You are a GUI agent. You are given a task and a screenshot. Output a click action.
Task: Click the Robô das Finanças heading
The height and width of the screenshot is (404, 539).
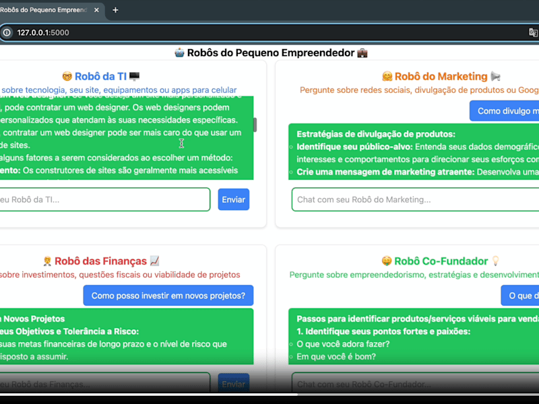100,261
